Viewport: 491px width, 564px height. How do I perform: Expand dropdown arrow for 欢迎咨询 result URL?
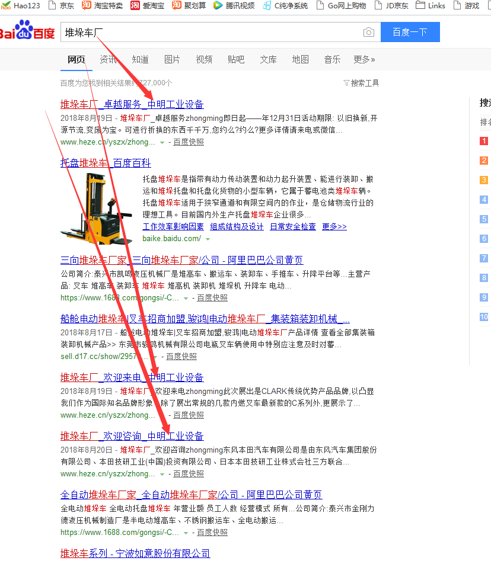(x=162, y=475)
